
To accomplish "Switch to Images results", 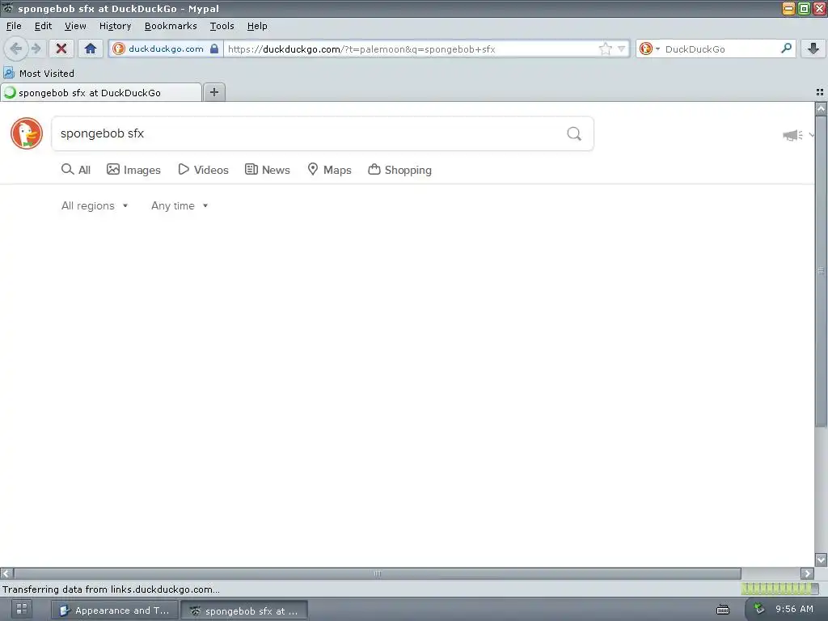I will 133,170.
